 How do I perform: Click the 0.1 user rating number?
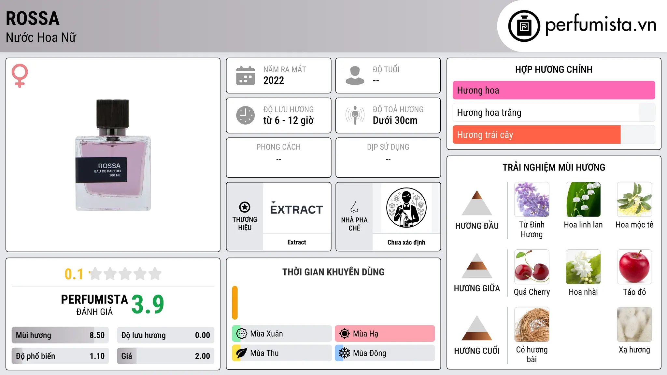coord(74,274)
